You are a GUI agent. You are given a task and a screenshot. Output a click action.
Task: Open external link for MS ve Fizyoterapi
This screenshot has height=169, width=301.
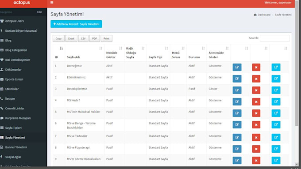coord(276,149)
